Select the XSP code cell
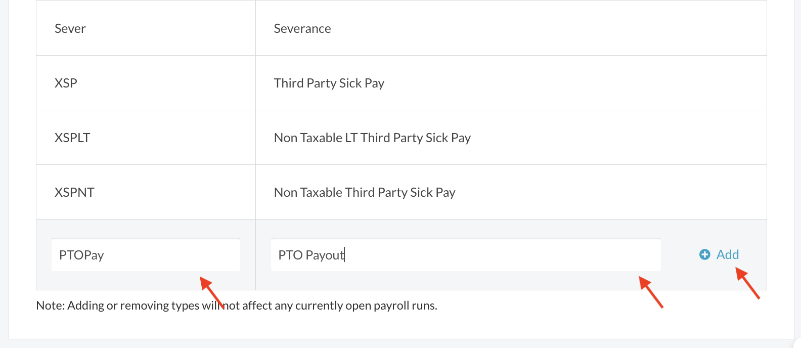Image resolution: width=801 pixels, height=348 pixels. coord(66,83)
